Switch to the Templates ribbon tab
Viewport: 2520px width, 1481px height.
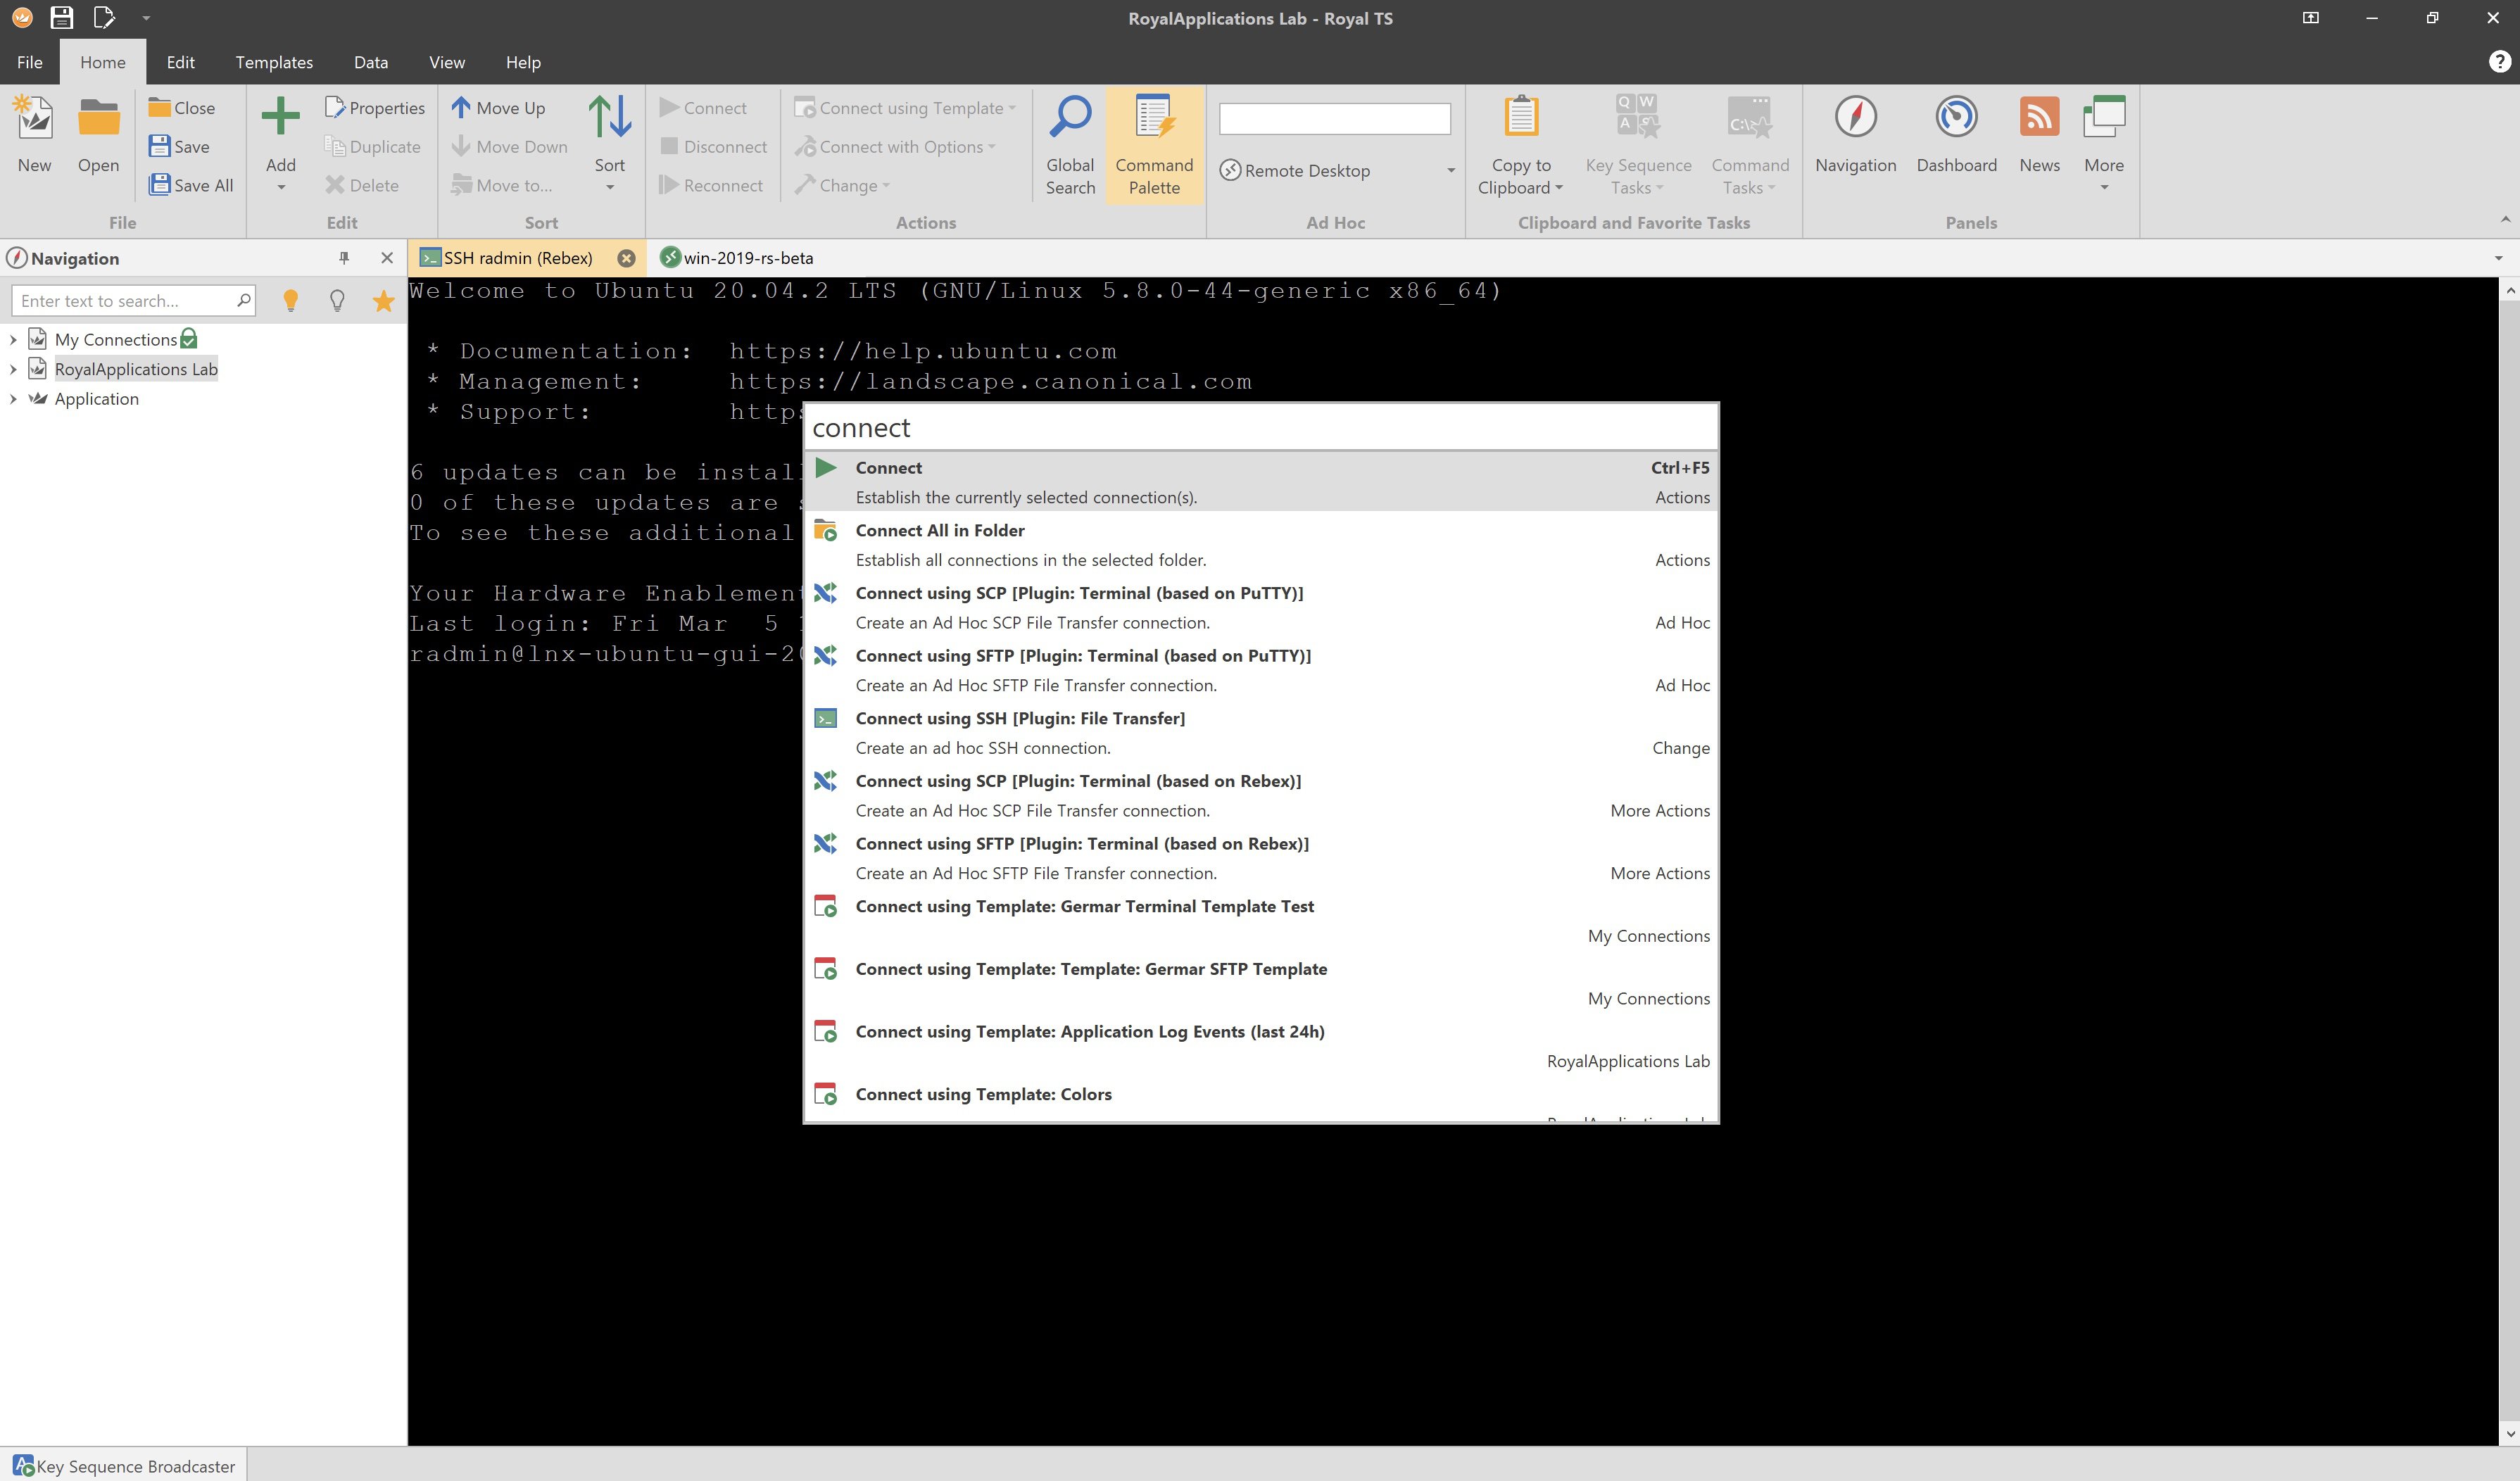[x=274, y=62]
